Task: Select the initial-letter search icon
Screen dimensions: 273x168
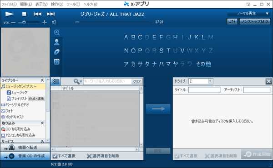Action: click(57, 33)
